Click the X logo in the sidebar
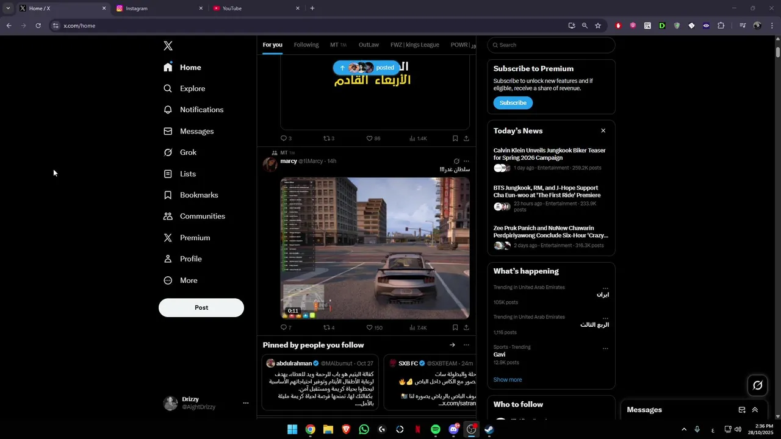781x439 pixels. point(168,46)
